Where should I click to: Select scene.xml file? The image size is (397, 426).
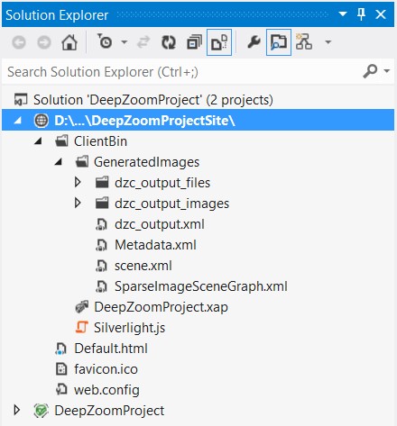[x=143, y=266]
